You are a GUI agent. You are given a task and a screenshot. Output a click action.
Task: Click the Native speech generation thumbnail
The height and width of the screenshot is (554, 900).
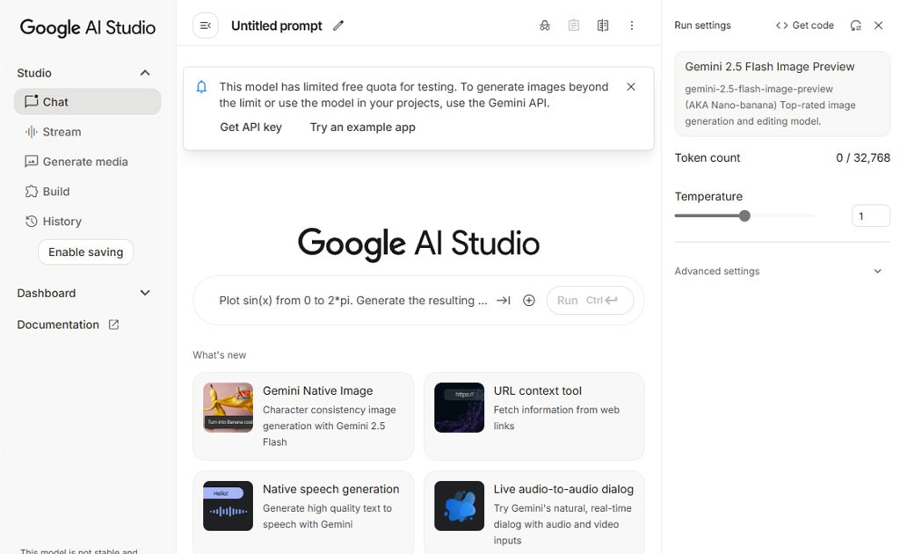pyautogui.click(x=228, y=507)
